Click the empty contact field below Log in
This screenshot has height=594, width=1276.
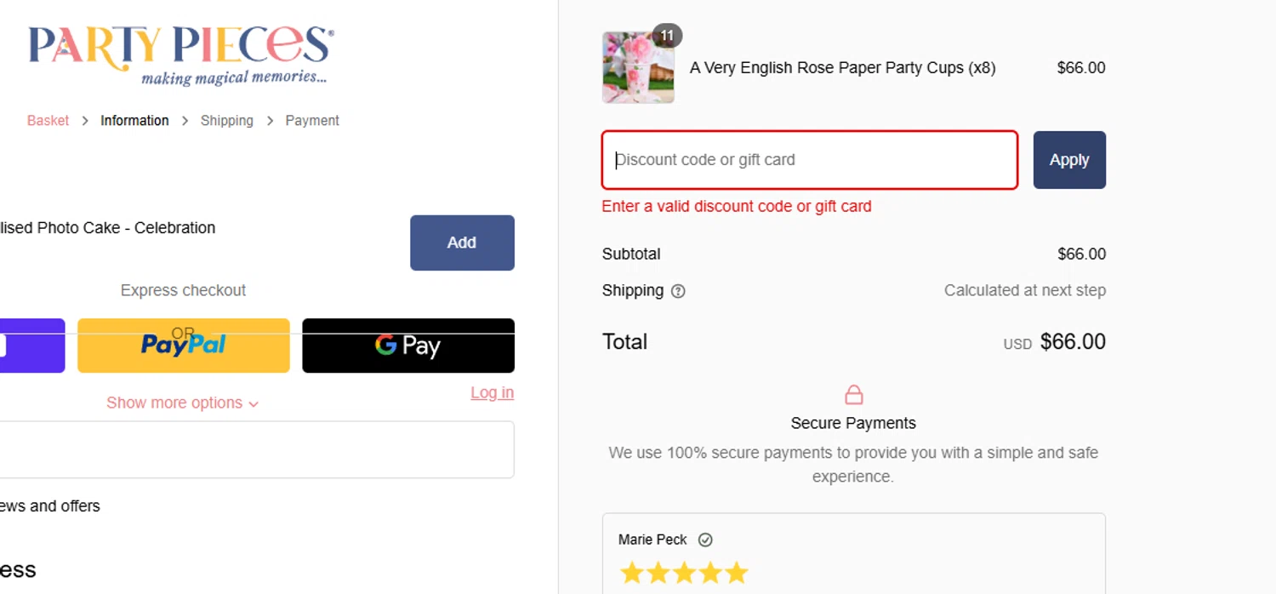(x=255, y=449)
